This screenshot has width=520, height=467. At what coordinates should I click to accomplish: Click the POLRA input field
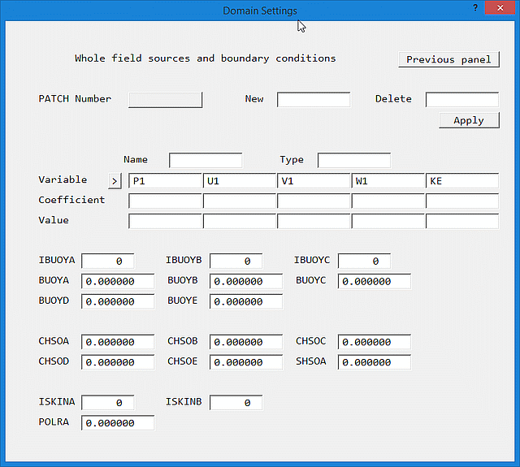tap(118, 422)
